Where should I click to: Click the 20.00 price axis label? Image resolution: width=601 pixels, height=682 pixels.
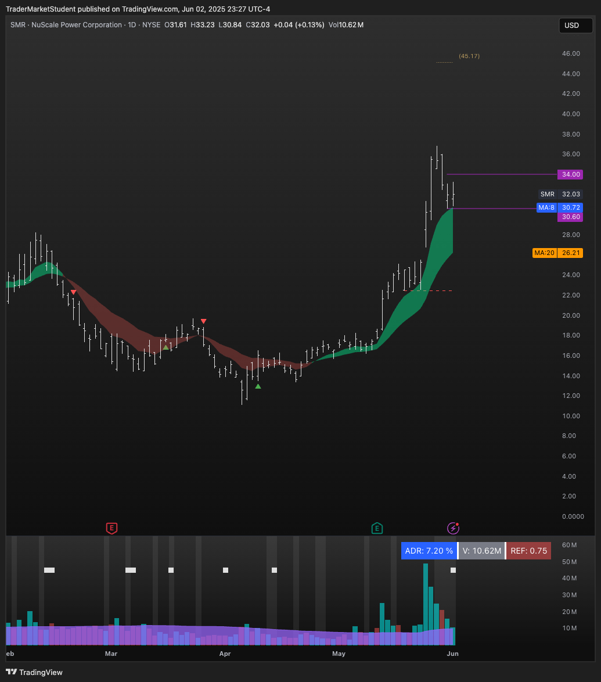[571, 315]
